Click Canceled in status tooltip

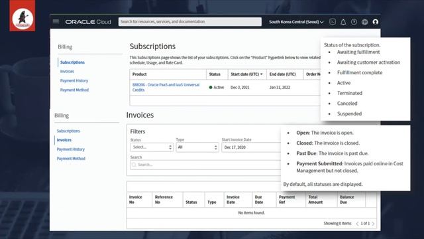(347, 104)
